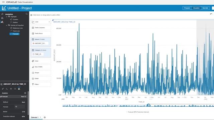The height and width of the screenshot is (120, 214).
Task: Select Trend Line in Analytics tree
Action: pos(16,31)
